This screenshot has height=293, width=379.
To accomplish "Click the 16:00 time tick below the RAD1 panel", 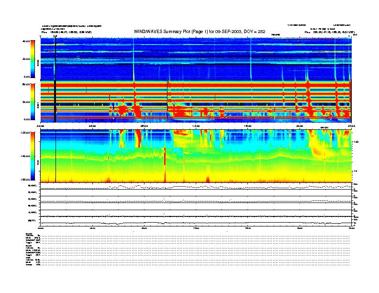I will [x=247, y=126].
